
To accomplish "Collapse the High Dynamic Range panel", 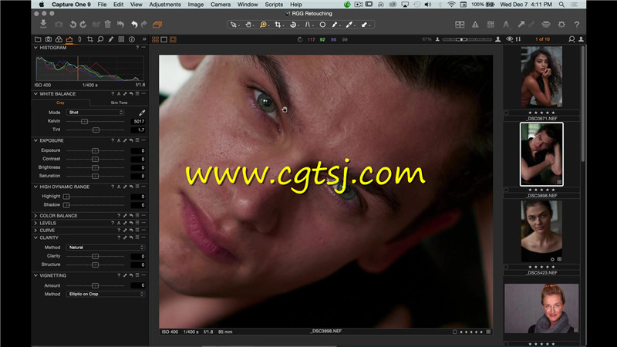I will (x=35, y=187).
